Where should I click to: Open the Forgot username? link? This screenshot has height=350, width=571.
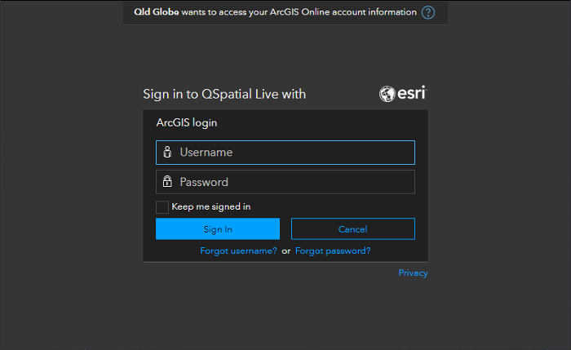click(238, 251)
